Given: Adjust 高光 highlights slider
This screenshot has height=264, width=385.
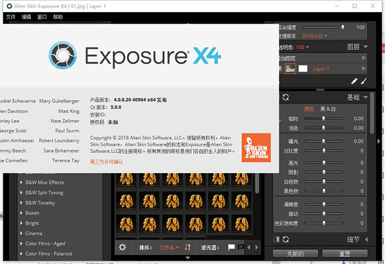Looking at the screenshot, I should 323,163.
